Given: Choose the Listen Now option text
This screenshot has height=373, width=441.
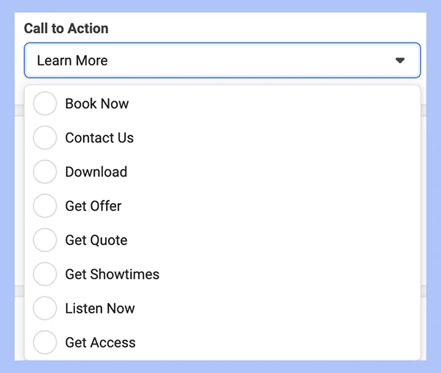Looking at the screenshot, I should (100, 308).
